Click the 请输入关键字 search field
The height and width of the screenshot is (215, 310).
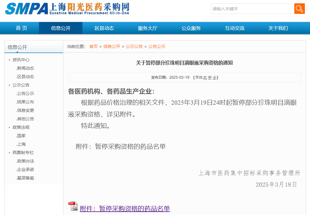coord(251,9)
